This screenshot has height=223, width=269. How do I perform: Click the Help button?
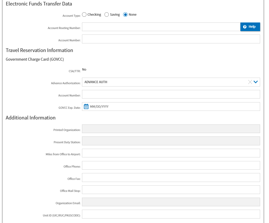(250, 27)
